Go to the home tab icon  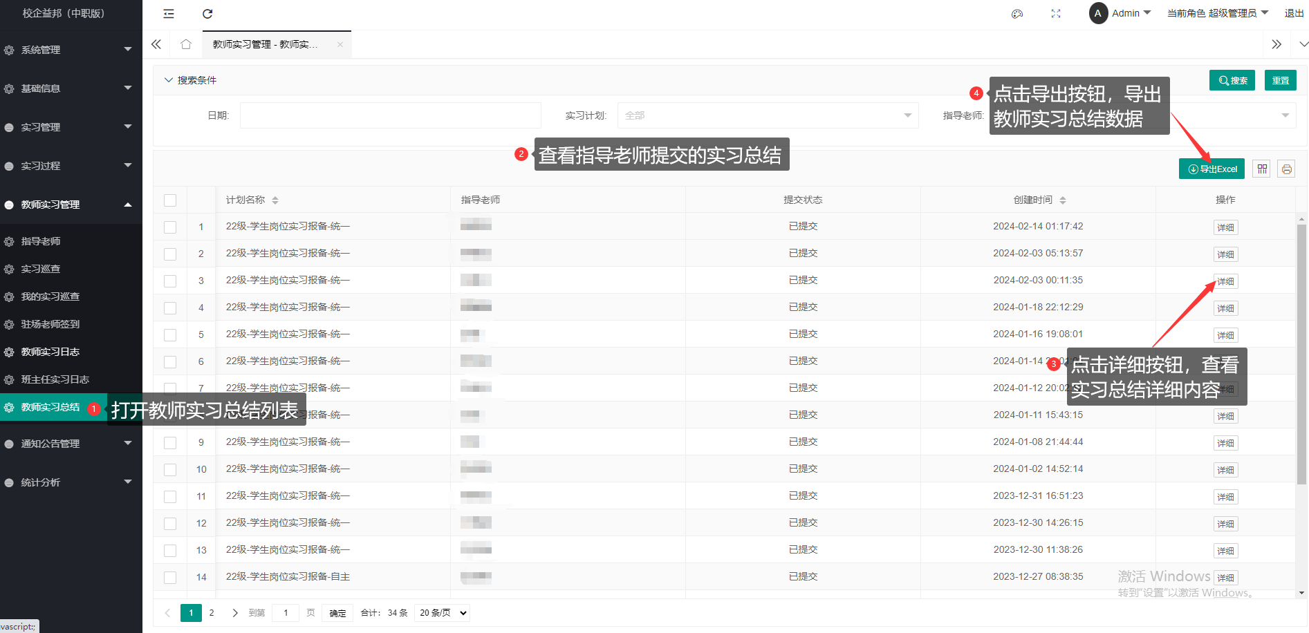click(186, 44)
